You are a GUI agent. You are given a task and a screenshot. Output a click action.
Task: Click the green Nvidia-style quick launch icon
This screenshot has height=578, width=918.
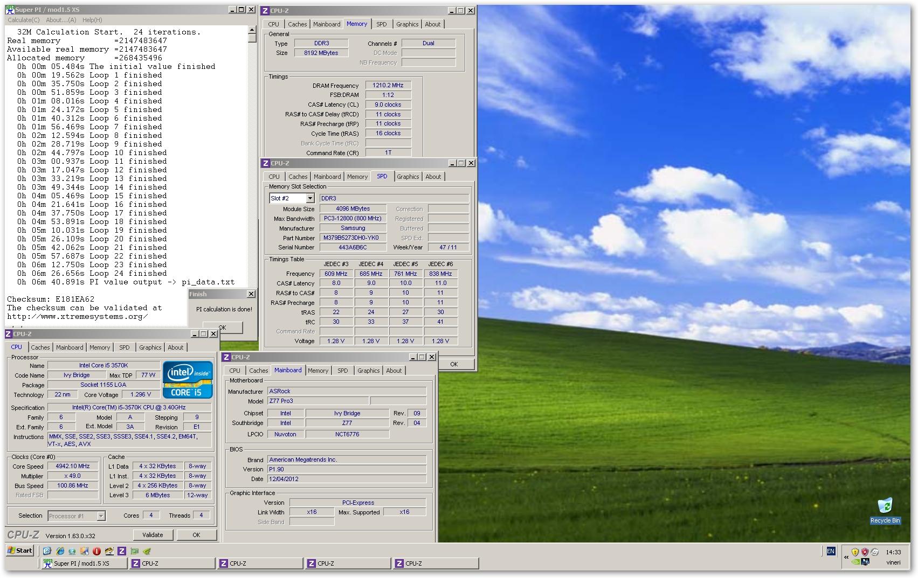[x=147, y=551]
